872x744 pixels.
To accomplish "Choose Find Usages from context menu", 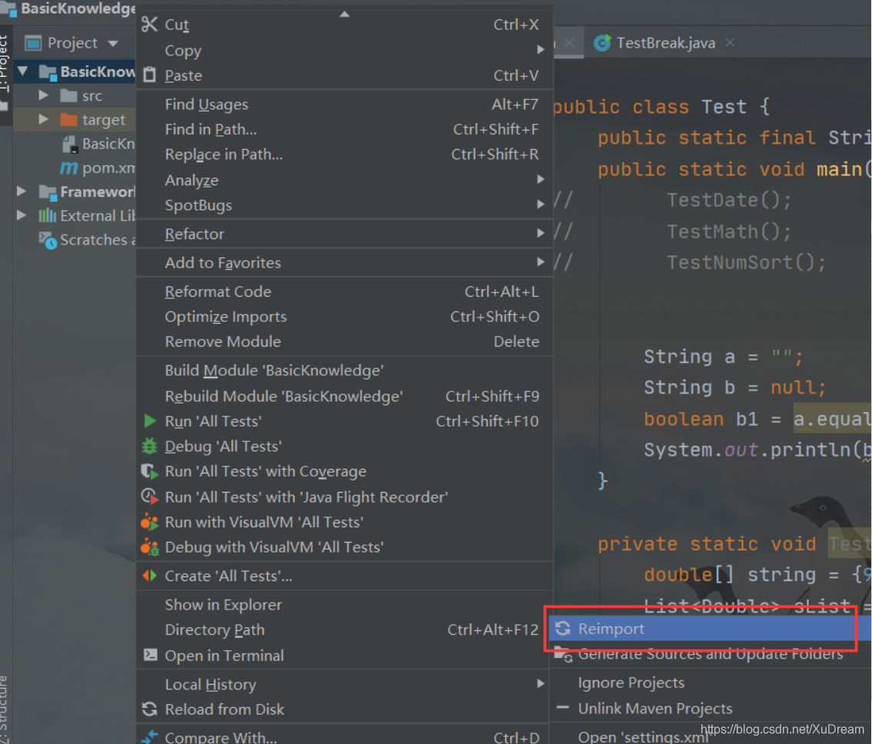I will (x=344, y=104).
